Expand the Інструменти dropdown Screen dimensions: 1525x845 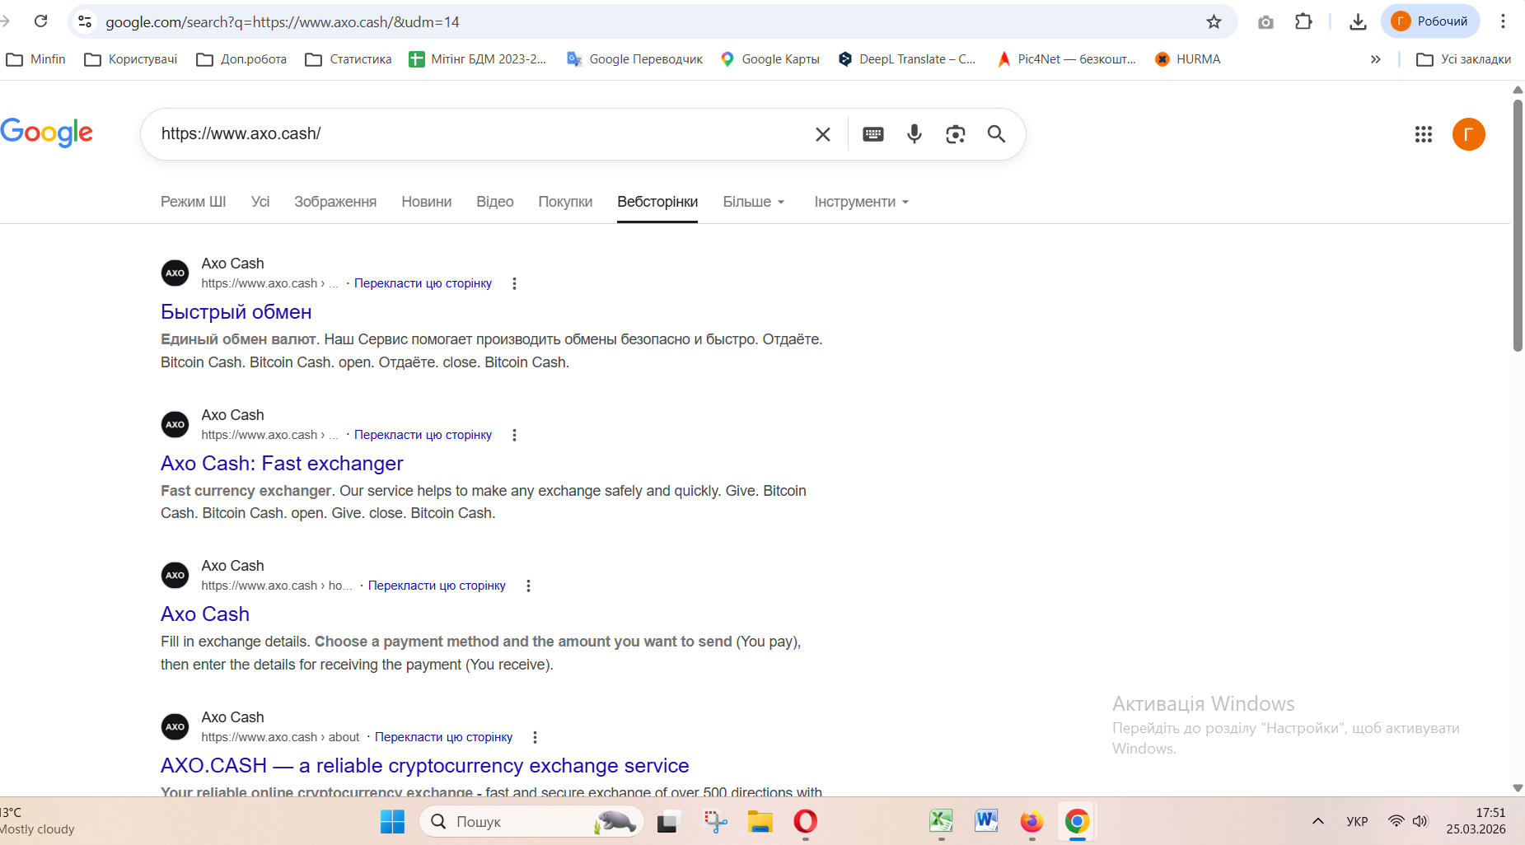[x=862, y=202]
